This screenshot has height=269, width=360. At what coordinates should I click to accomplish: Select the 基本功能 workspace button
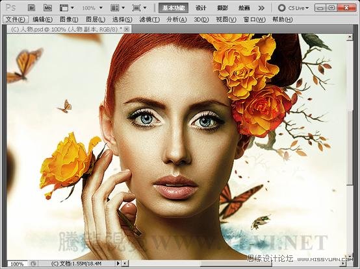[x=174, y=8]
